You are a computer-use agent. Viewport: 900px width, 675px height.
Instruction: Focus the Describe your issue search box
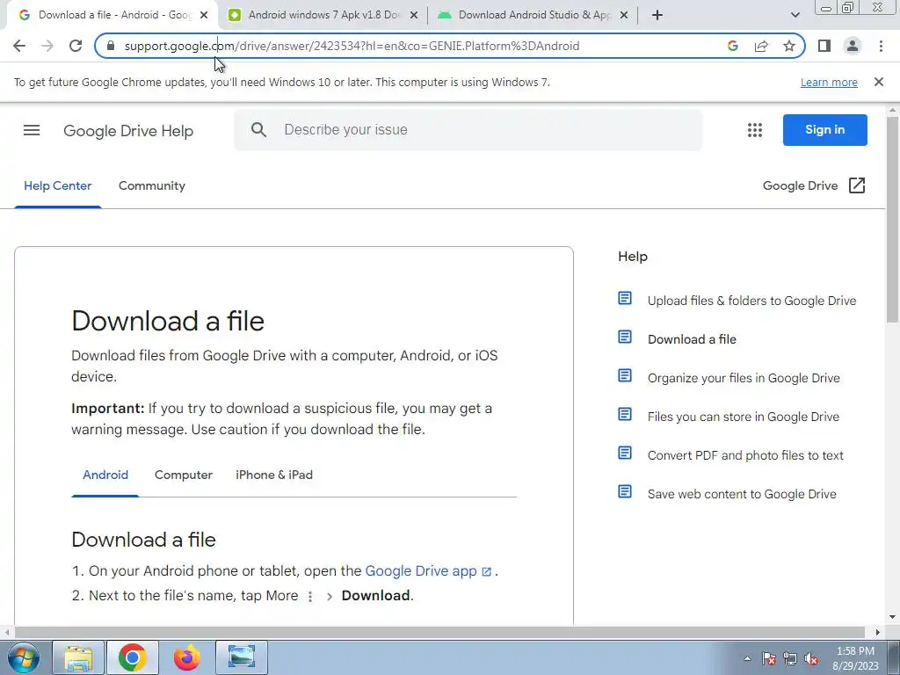click(468, 130)
